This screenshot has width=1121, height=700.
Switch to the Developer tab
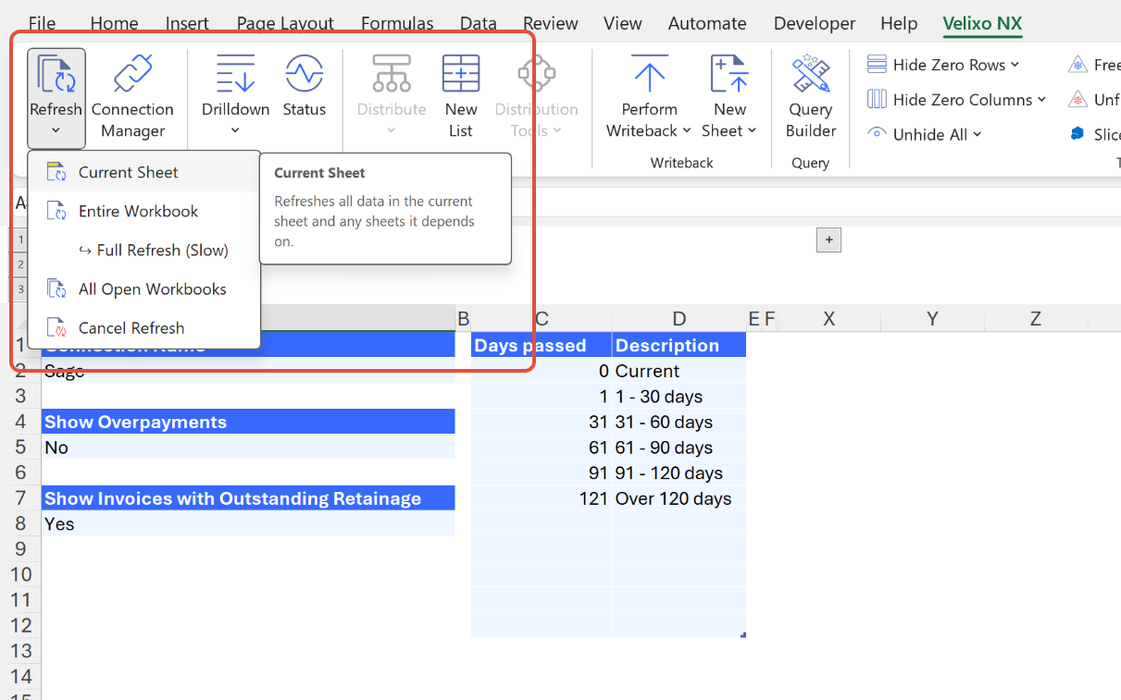coord(813,23)
